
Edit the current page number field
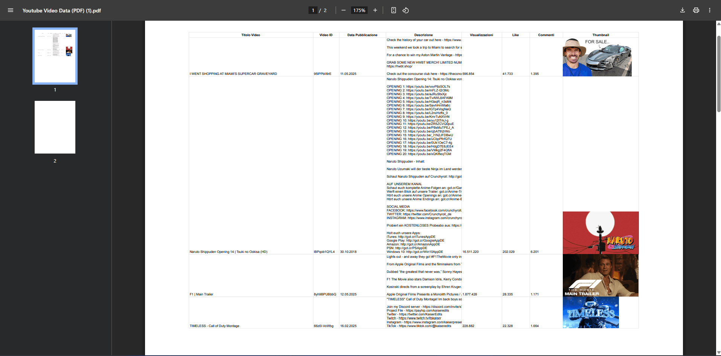pos(313,10)
